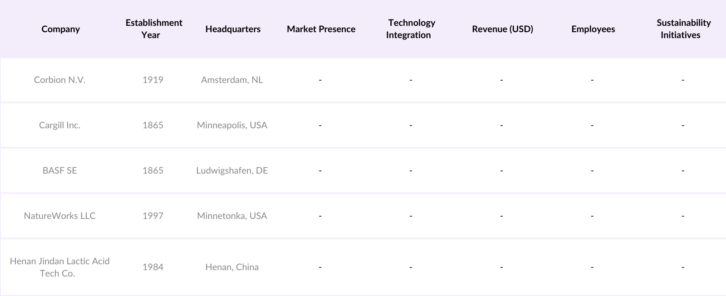Click the Amsterdam, NL headquarters cell

coord(232,80)
